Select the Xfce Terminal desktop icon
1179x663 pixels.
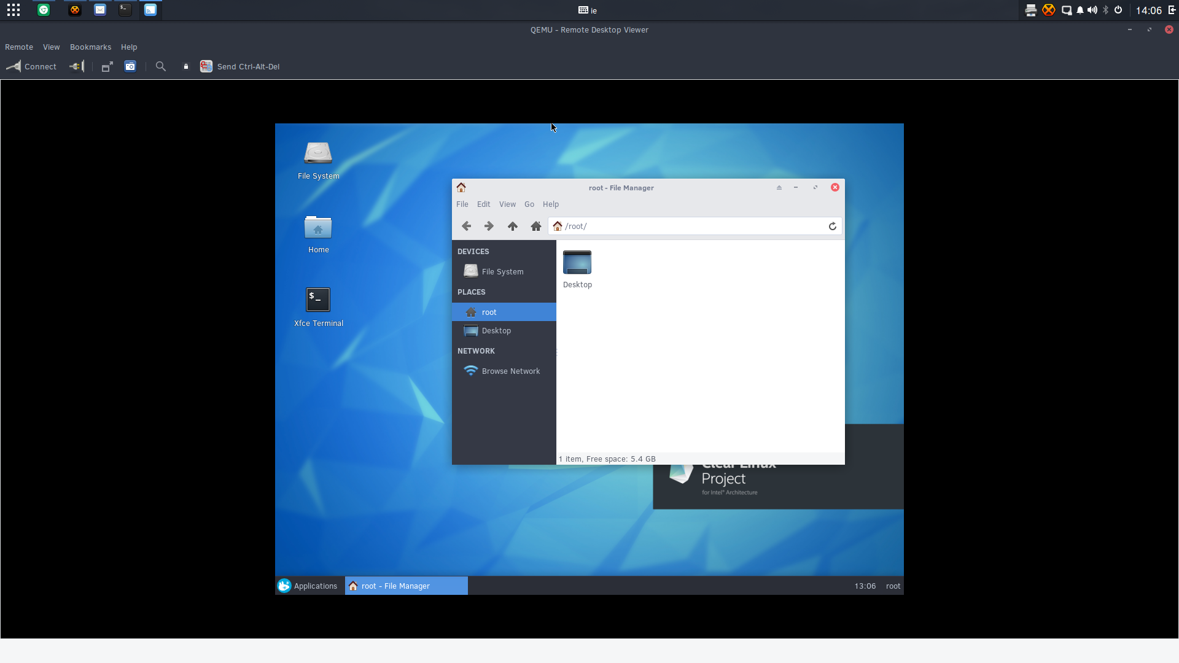point(318,308)
